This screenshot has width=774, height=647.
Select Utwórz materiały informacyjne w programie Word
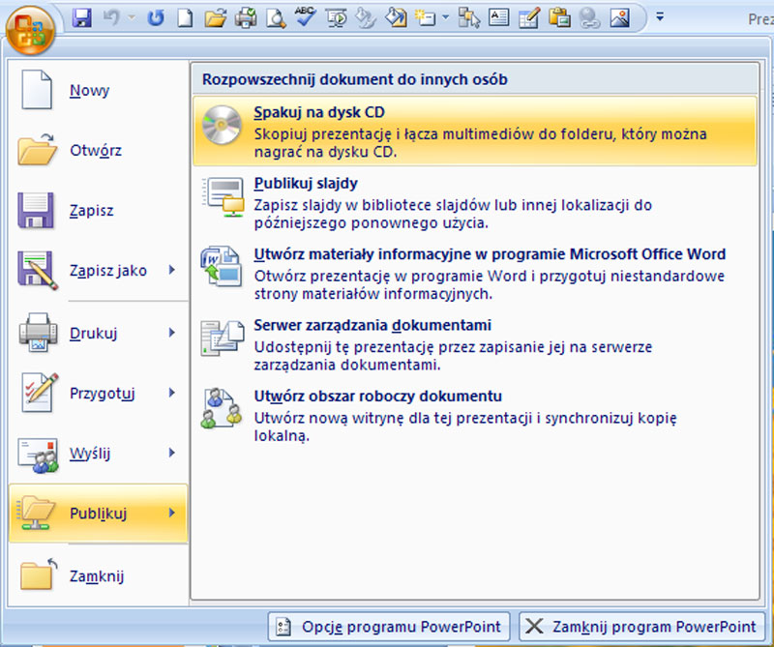coord(475,274)
